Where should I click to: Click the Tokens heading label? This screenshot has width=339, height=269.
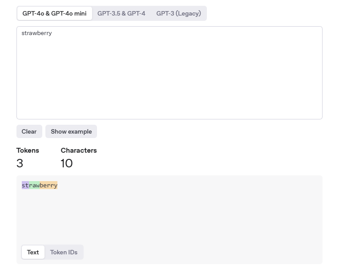point(28,150)
